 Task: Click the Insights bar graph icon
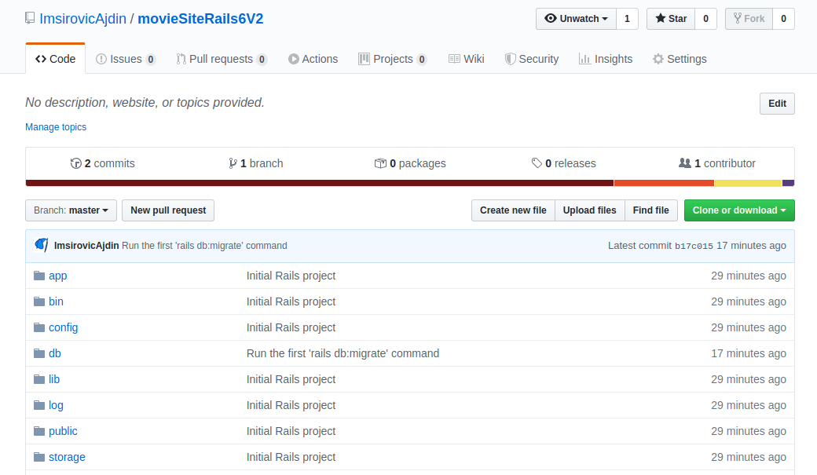pos(584,59)
